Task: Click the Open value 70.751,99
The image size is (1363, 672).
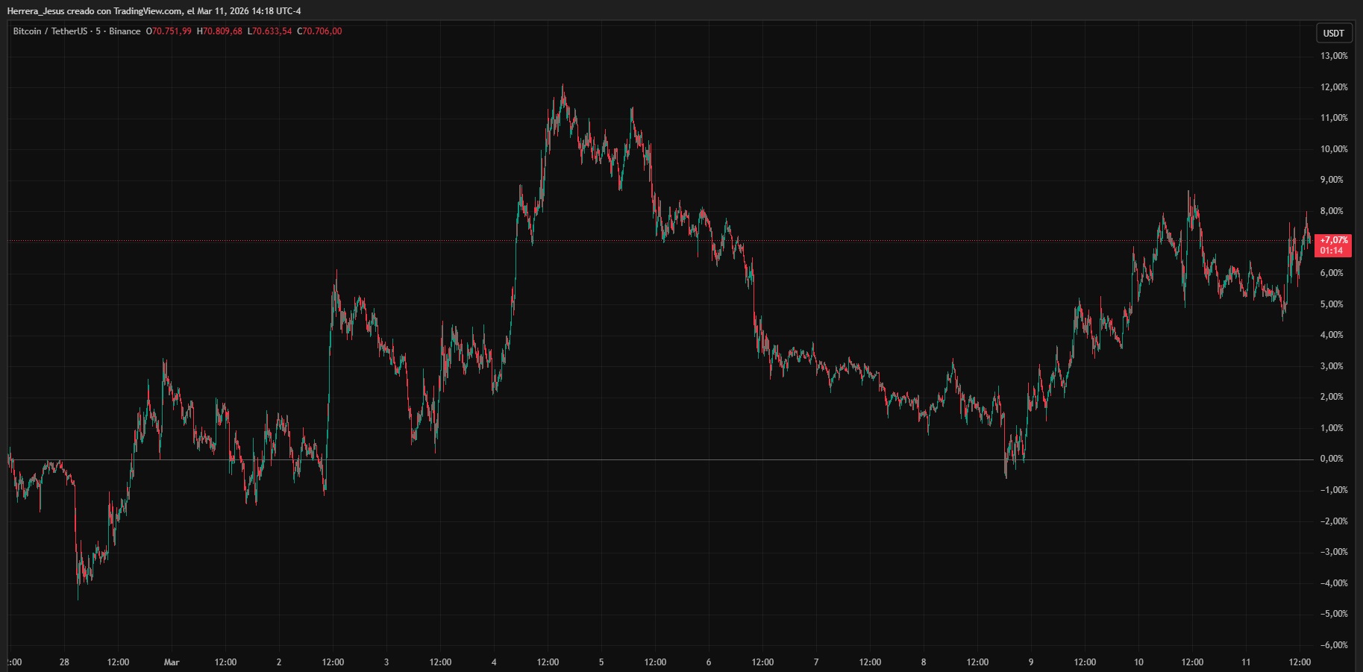Action: (x=172, y=31)
